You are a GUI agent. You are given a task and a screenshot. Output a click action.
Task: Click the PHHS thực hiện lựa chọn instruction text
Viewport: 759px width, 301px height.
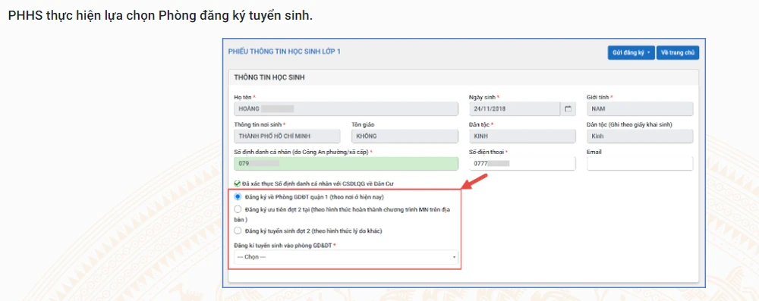pos(161,15)
